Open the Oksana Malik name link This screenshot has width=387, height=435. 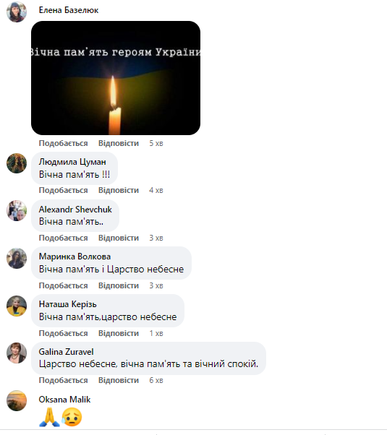(x=64, y=400)
